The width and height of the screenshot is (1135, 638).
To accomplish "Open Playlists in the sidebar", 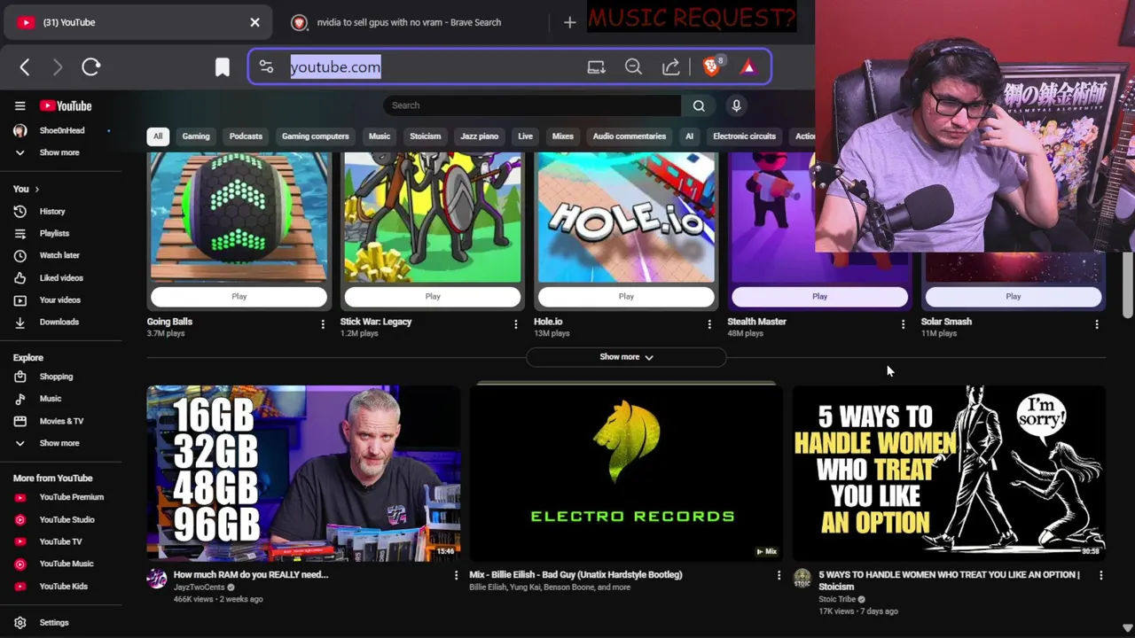I will pos(53,233).
